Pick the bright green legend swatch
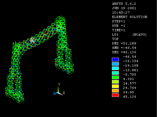The image size is (157, 117). pos(115,77)
